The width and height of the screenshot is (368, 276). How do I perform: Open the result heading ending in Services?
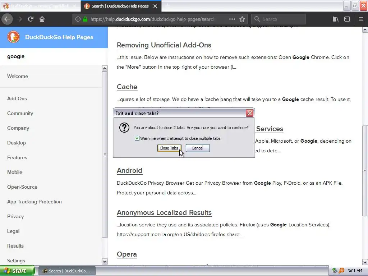[270, 129]
